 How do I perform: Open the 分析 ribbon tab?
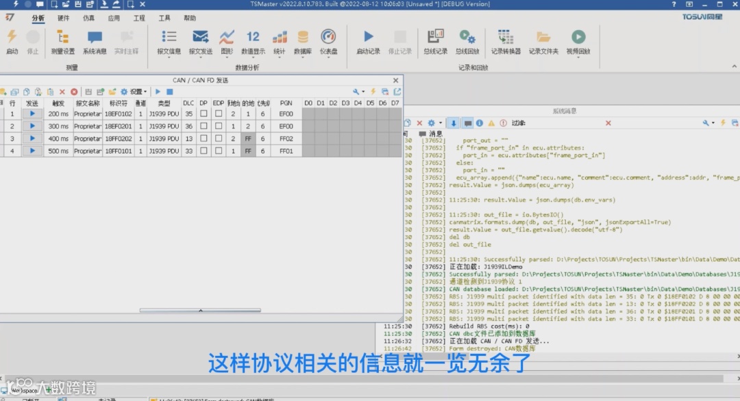tap(38, 18)
